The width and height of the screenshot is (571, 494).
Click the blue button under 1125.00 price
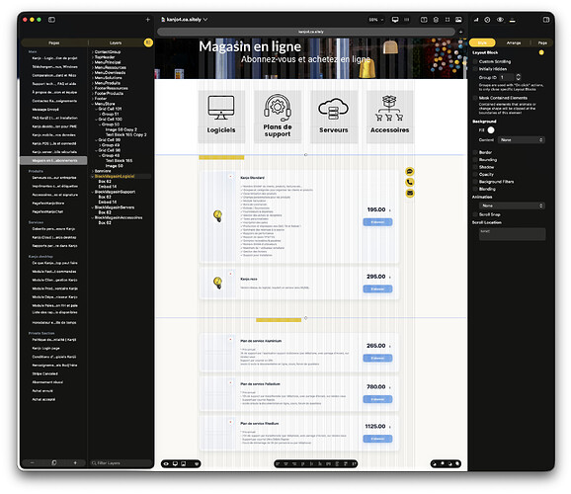(x=377, y=439)
